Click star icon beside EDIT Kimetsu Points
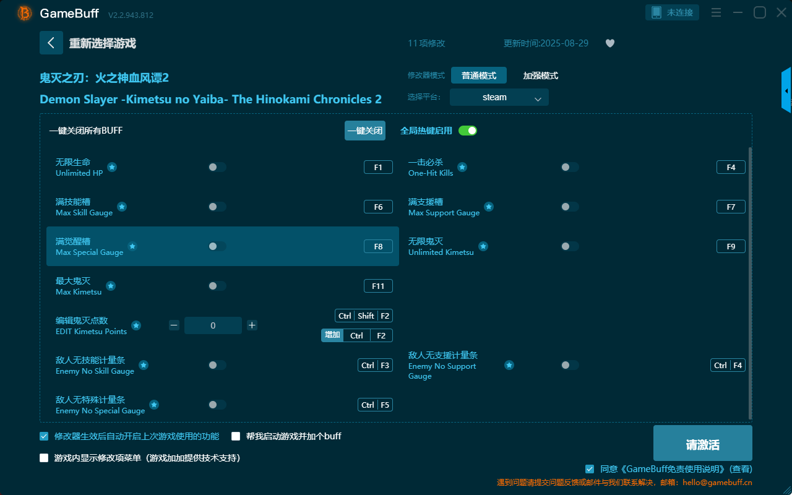This screenshot has height=495, width=792. pos(136,325)
